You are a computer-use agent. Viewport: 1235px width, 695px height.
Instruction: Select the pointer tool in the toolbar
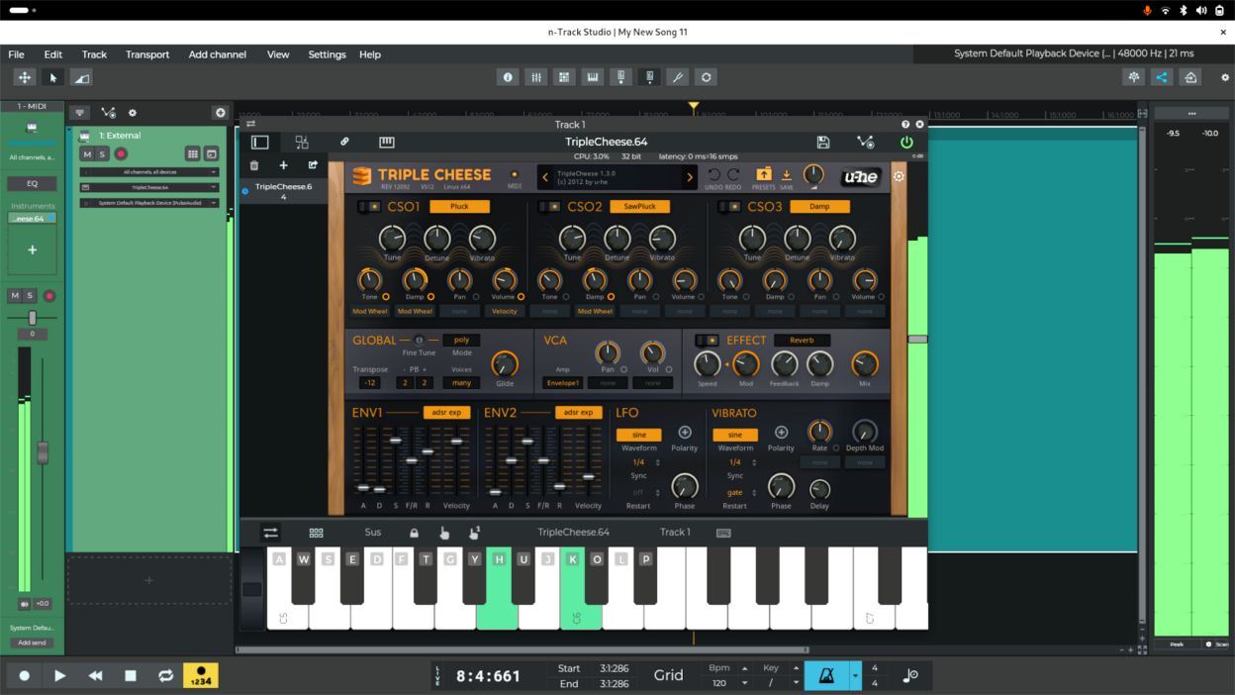tap(53, 77)
